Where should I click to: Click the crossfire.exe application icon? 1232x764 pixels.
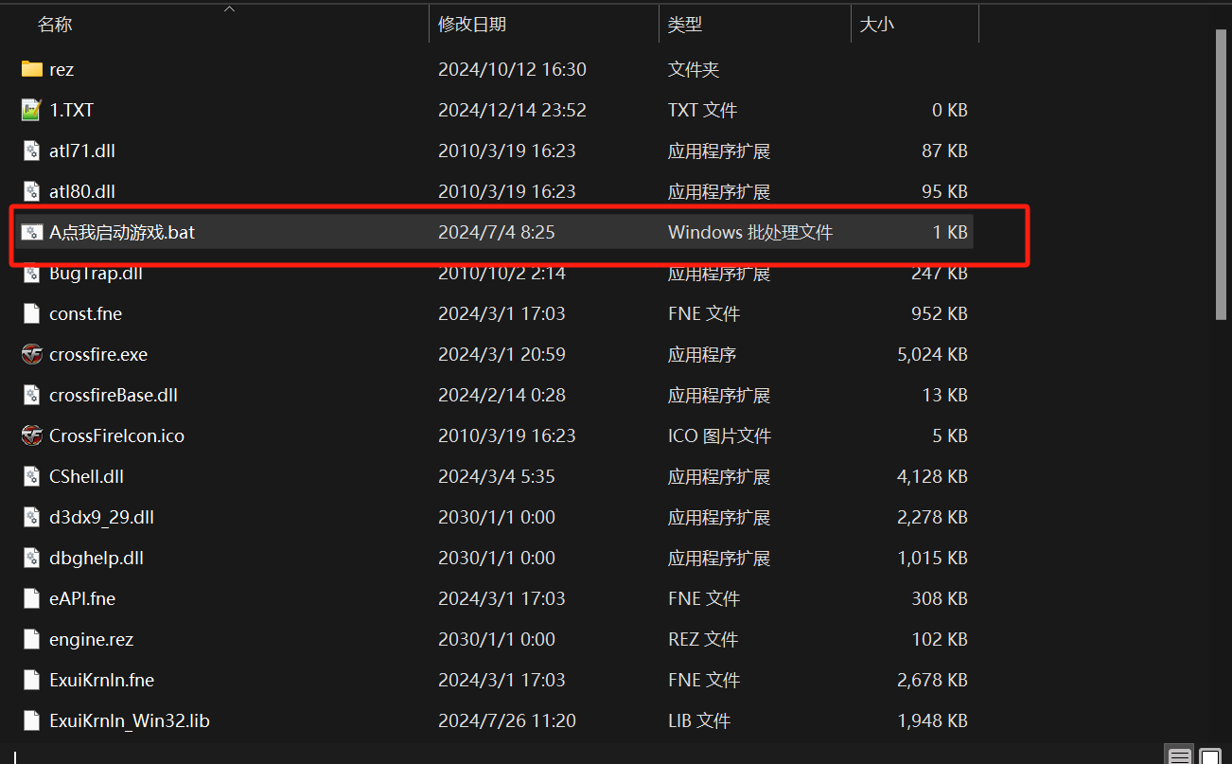click(32, 354)
